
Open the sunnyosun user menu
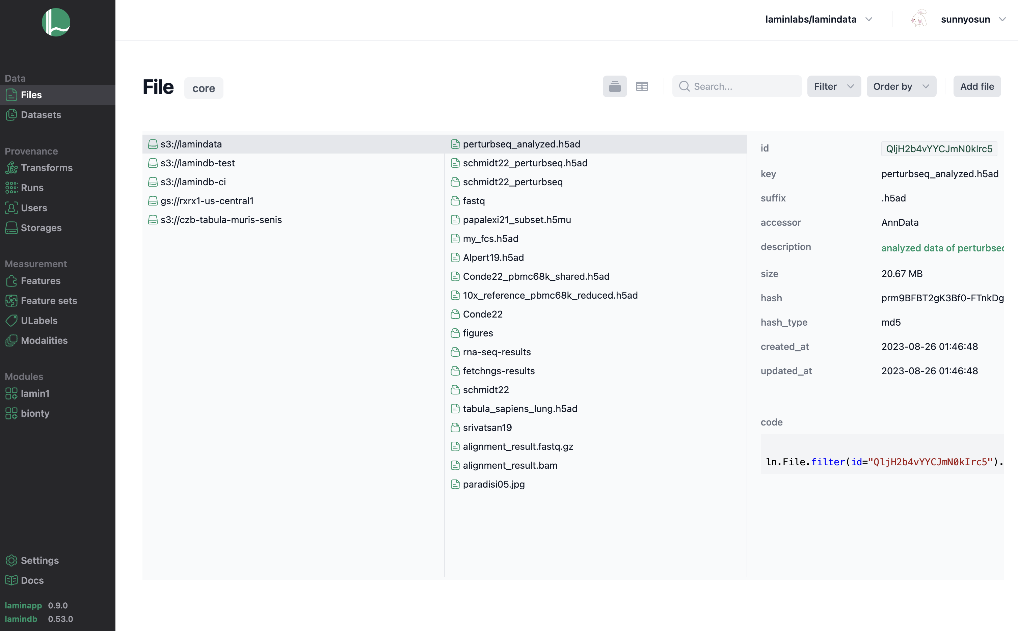point(973,19)
